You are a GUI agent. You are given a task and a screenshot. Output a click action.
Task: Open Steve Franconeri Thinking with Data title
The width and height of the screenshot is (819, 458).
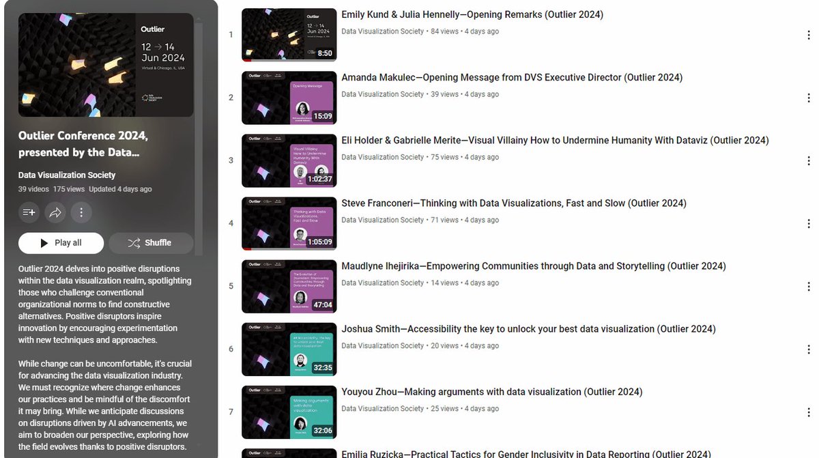514,203
